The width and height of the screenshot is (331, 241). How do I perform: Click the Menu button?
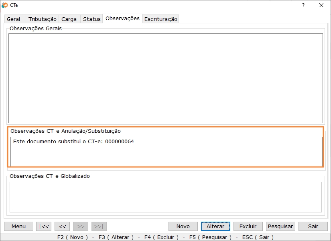point(18,226)
